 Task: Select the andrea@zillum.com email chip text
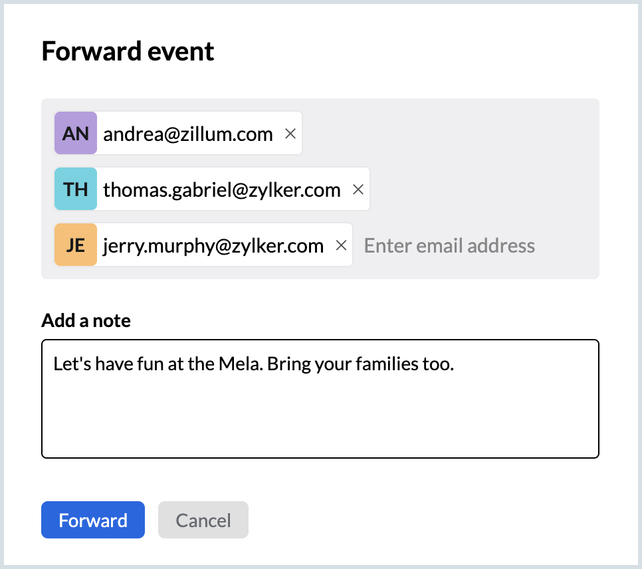click(x=188, y=134)
